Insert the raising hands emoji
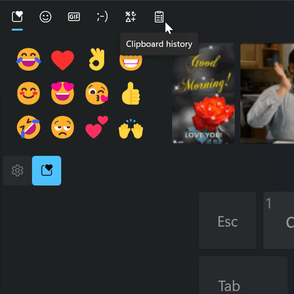Viewport: 294px width, 294px height. coord(131,129)
